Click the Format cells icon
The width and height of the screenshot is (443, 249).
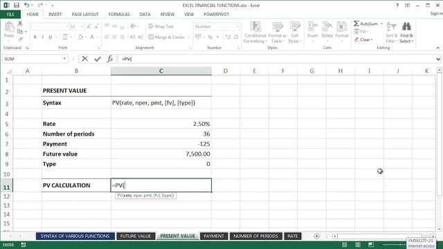(x=341, y=27)
